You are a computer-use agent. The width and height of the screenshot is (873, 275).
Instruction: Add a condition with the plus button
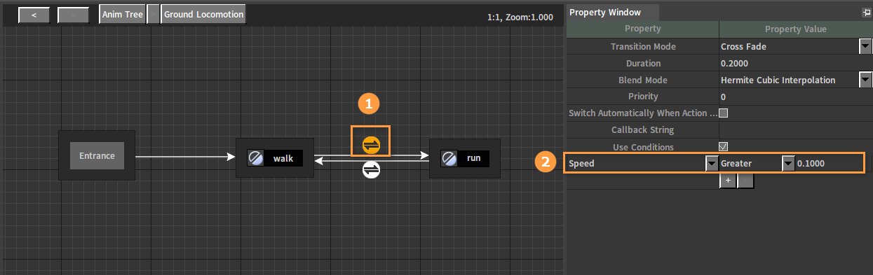tap(728, 180)
